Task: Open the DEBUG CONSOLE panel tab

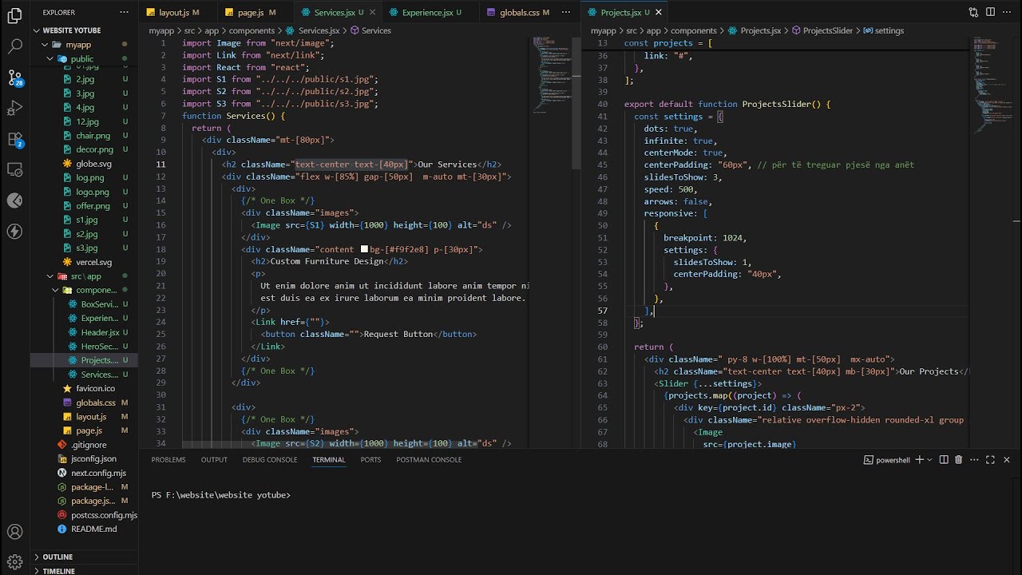Action: pyautogui.click(x=270, y=460)
